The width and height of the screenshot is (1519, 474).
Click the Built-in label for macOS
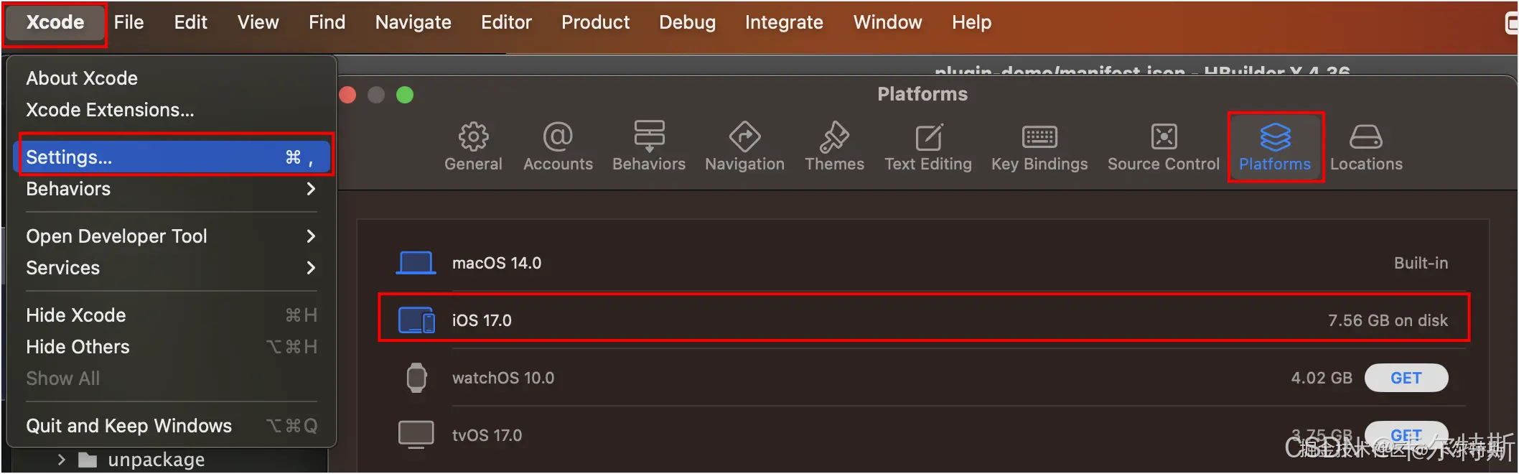point(1421,263)
